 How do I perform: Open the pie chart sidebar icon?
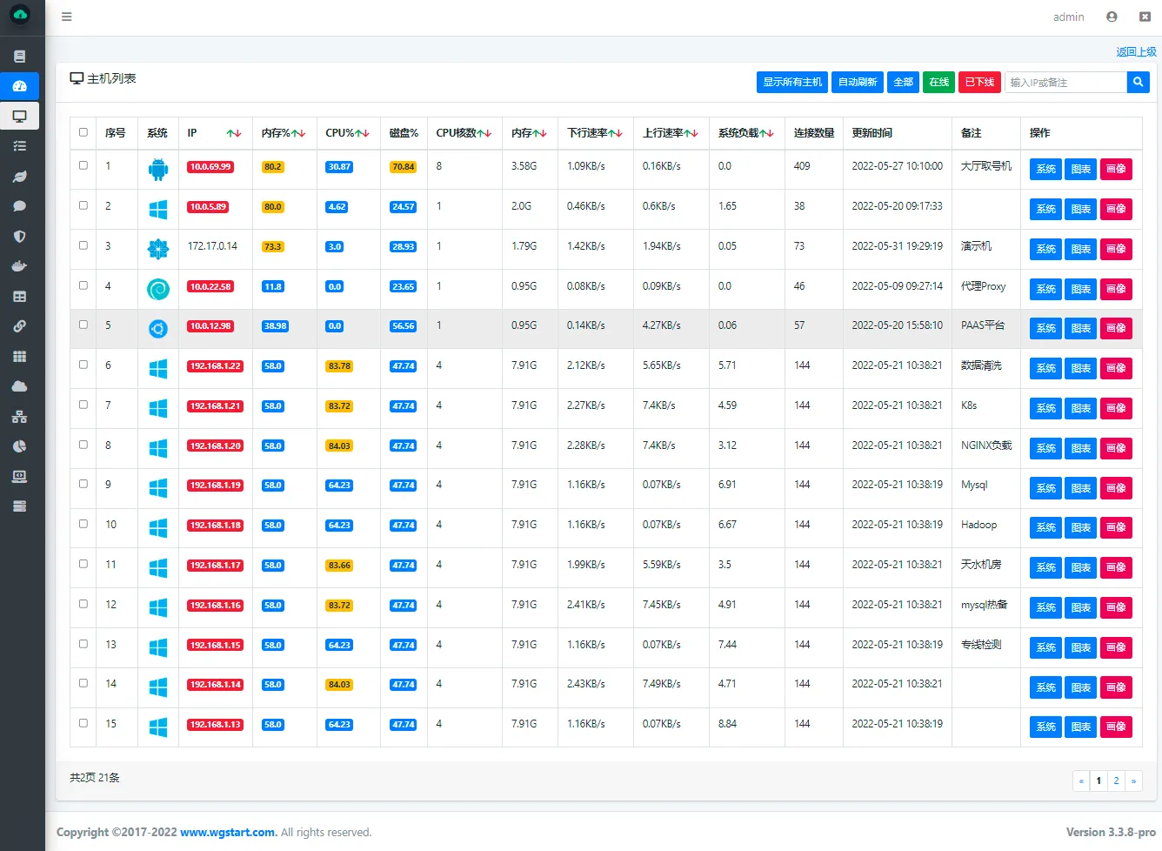point(19,446)
